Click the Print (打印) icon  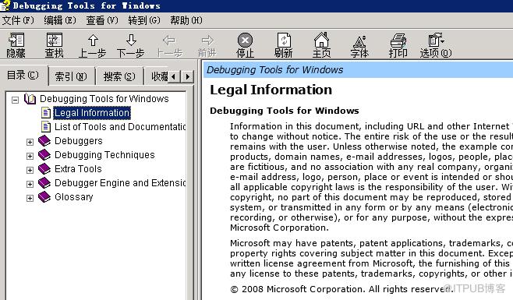pyautogui.click(x=398, y=41)
